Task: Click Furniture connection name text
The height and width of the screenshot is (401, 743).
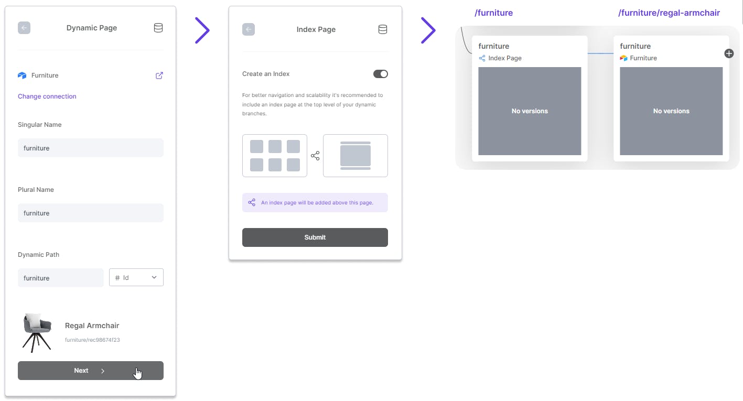Action: tap(45, 75)
